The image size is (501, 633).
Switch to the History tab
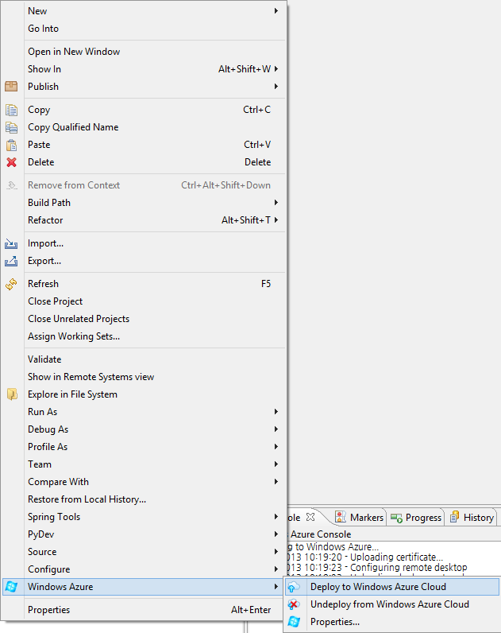coord(472,517)
